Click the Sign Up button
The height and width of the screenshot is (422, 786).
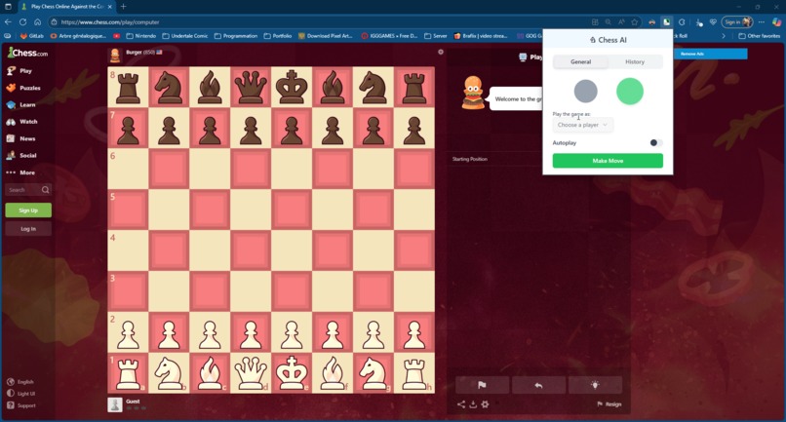pos(28,210)
